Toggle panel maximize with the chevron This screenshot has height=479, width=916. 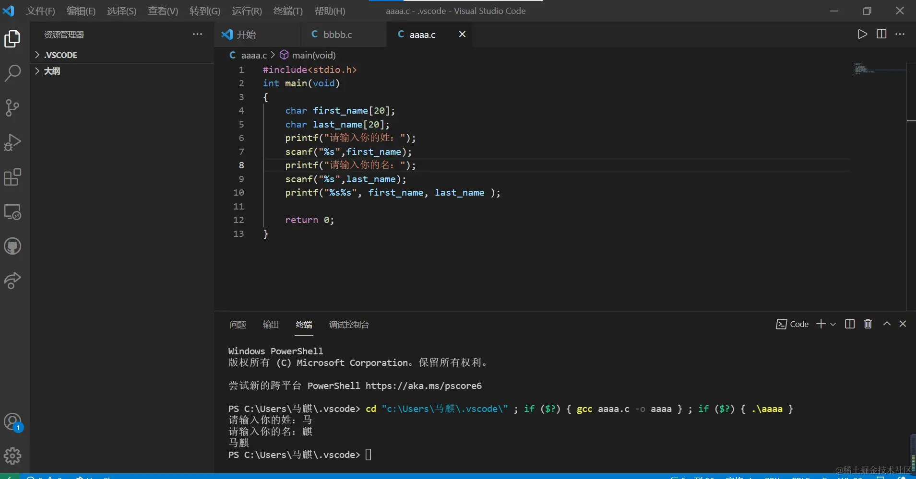coord(887,324)
